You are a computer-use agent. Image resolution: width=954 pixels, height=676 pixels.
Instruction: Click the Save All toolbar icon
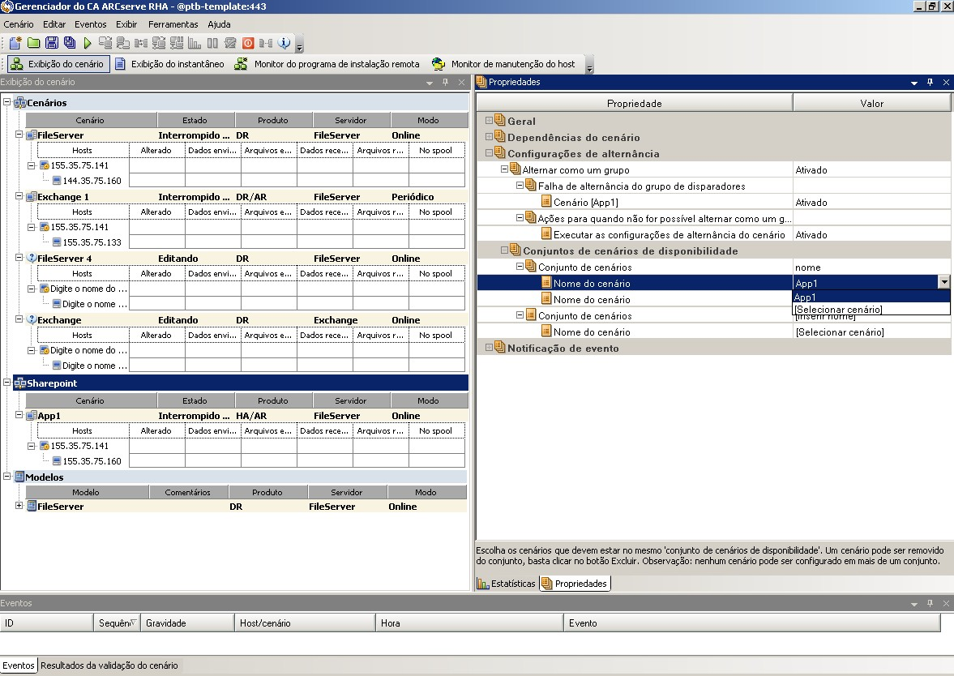(x=69, y=43)
